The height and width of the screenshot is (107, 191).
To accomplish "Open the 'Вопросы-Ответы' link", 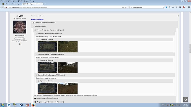I will pyautogui.click(x=37, y=20).
